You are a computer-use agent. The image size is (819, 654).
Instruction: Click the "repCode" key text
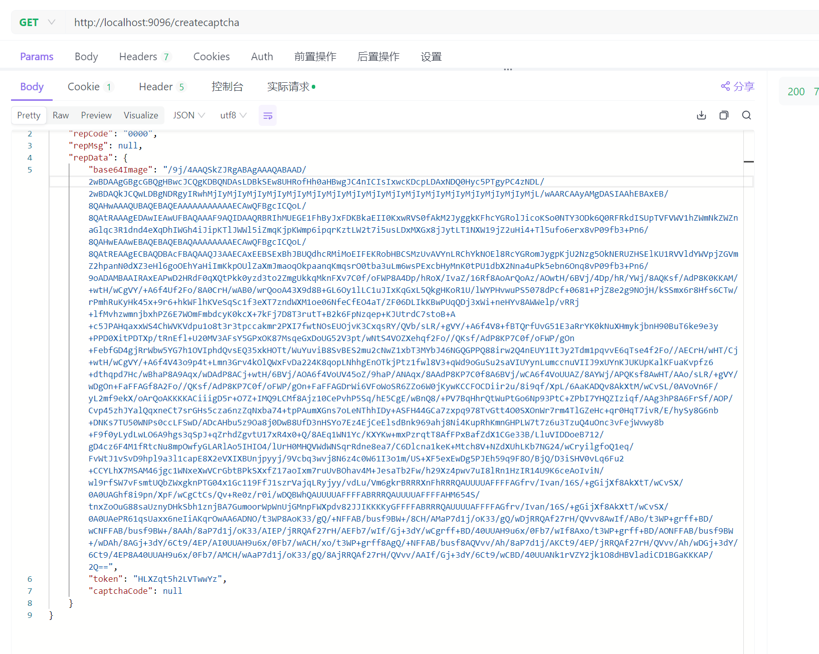(x=91, y=134)
